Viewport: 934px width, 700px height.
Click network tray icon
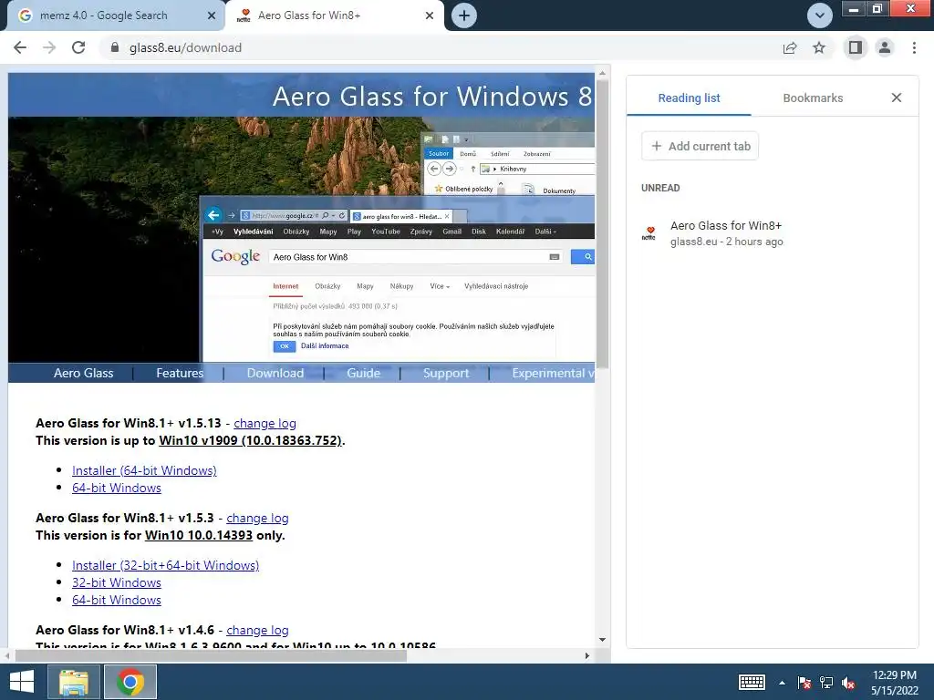pos(826,683)
